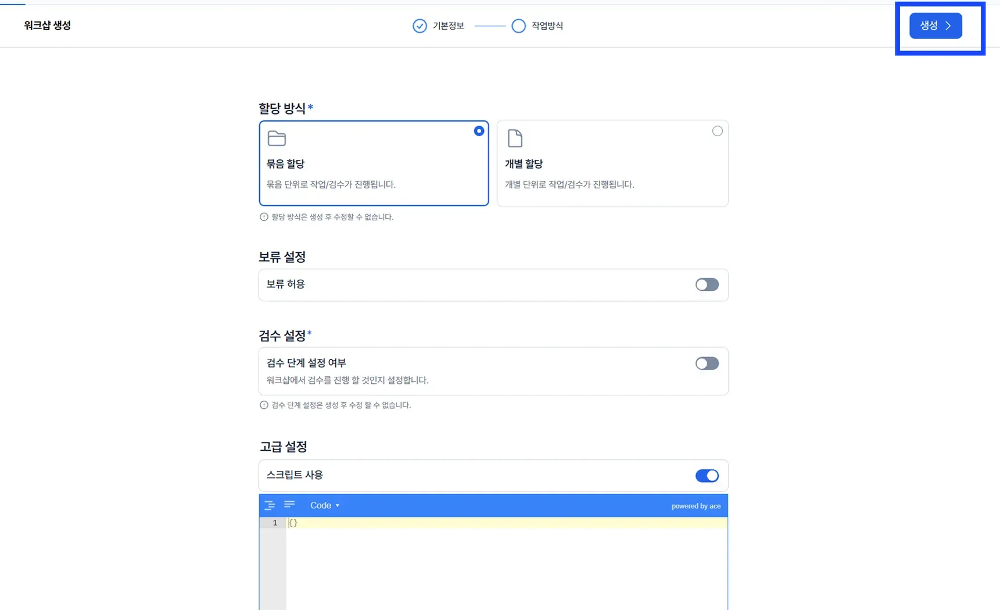The height and width of the screenshot is (610, 1000).
Task: Disable the 스크립트 사용 toggle
Action: (x=707, y=476)
